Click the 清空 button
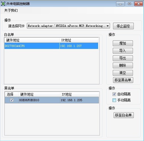This screenshot has height=141, width=144. point(123,73)
